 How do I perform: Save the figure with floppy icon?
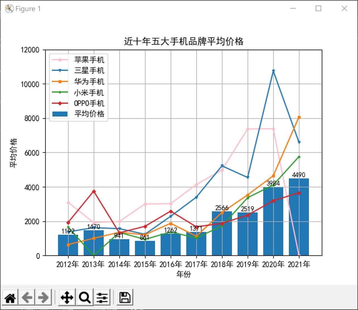(125, 297)
